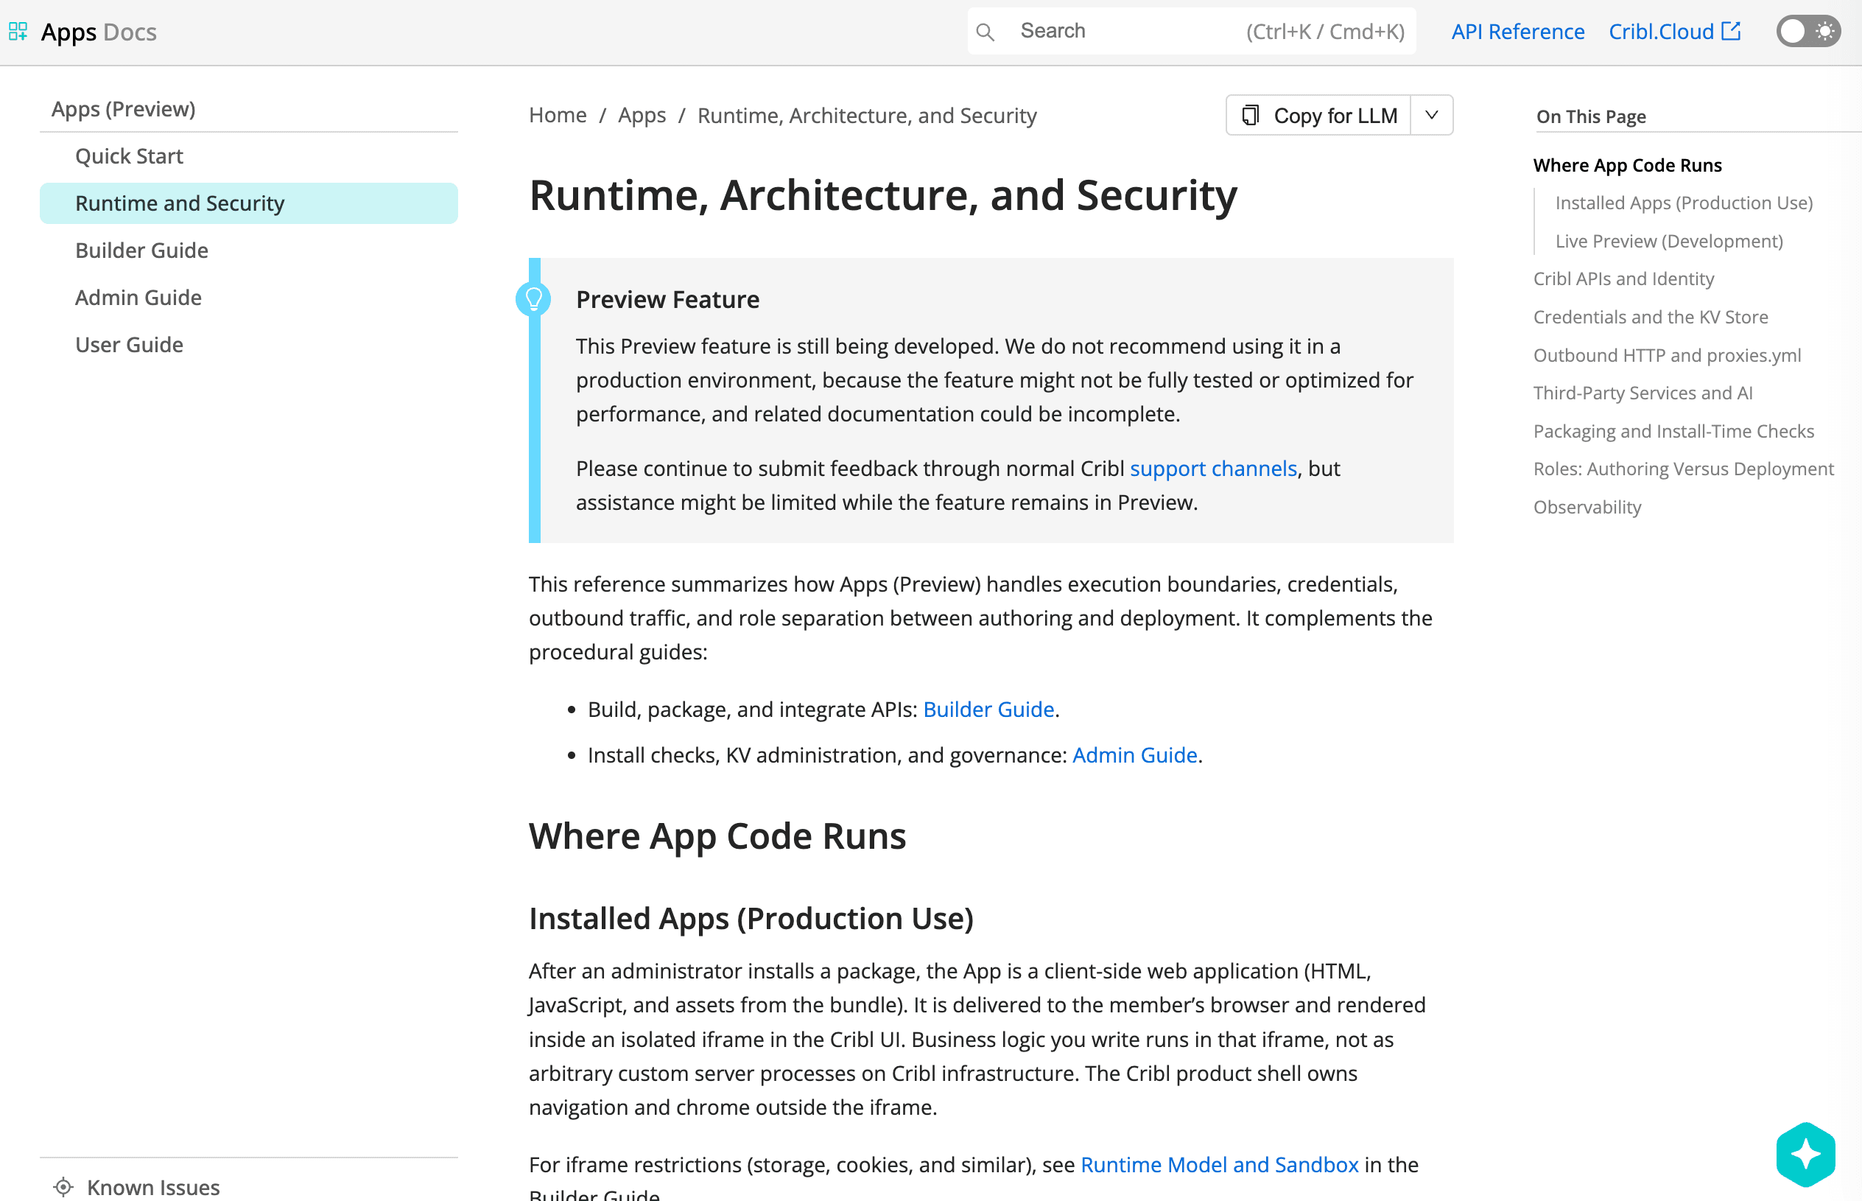1862x1201 pixels.
Task: Toggle the dark/light theme switch
Action: [1808, 31]
